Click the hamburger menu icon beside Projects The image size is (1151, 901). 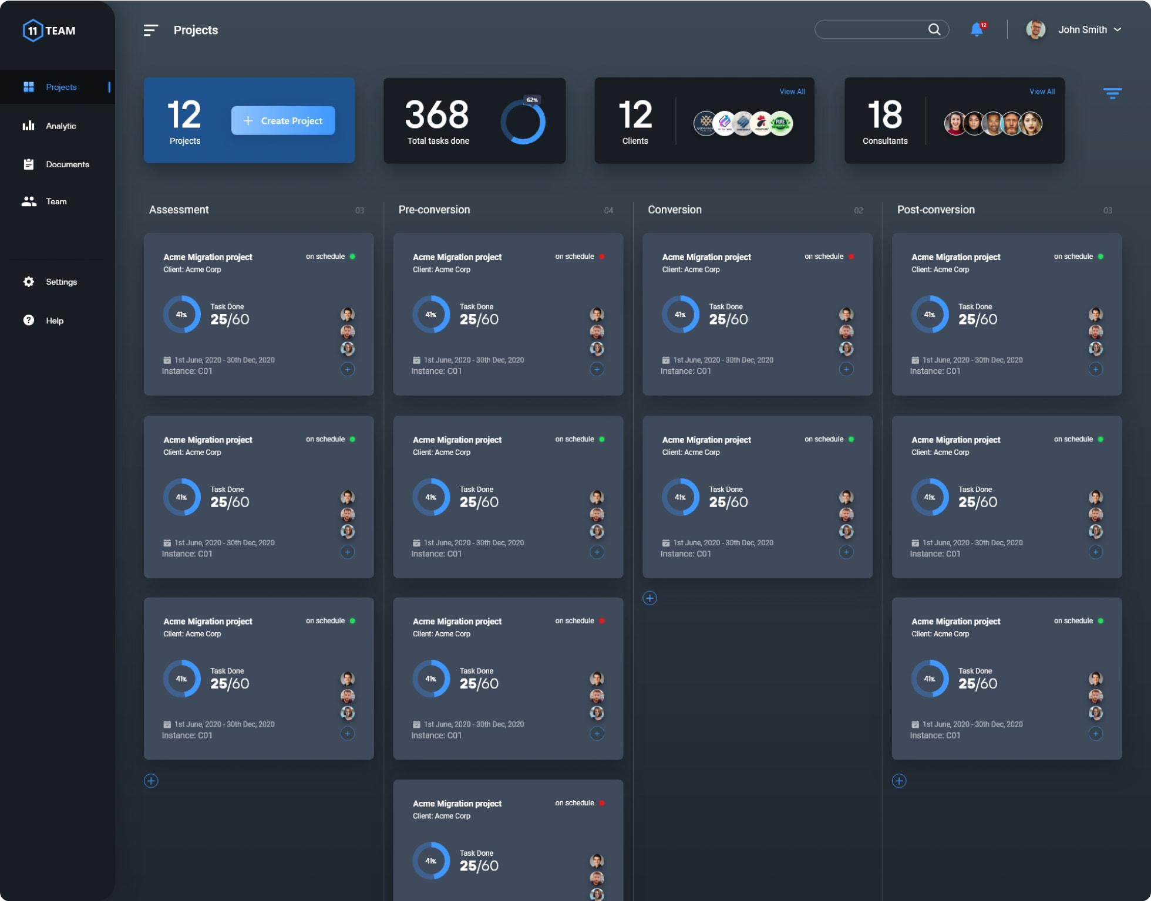click(x=151, y=30)
